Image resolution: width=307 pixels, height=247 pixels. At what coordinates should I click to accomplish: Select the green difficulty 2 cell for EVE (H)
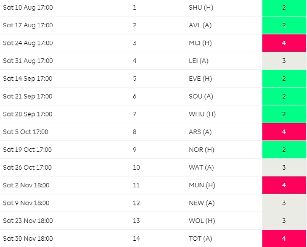pyautogui.click(x=284, y=79)
